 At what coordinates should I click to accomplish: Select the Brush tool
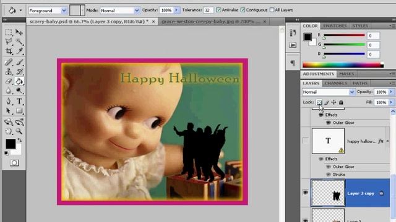(x=19, y=62)
